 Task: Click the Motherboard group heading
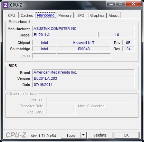[x=19, y=22]
